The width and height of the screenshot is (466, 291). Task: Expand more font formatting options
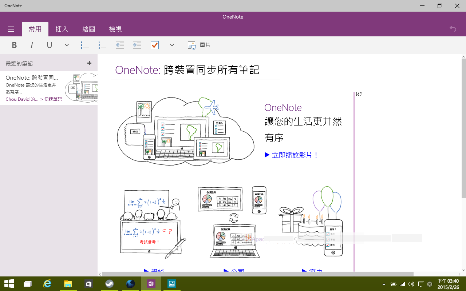click(x=67, y=45)
